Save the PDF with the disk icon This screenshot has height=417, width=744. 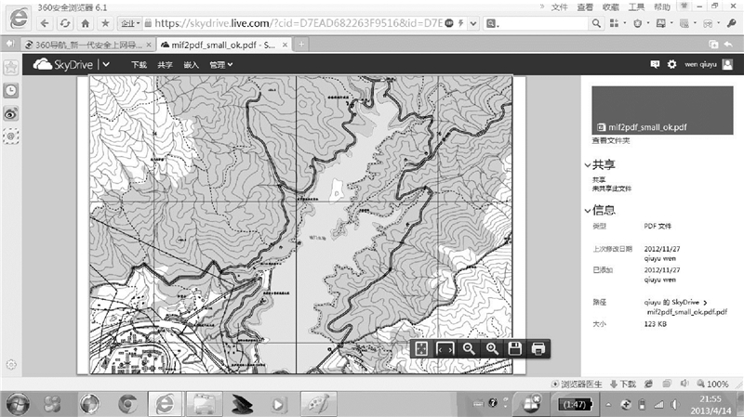[514, 348]
